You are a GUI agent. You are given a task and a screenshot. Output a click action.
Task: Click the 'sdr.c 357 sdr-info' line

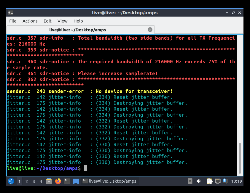pyautogui.click(x=121, y=41)
